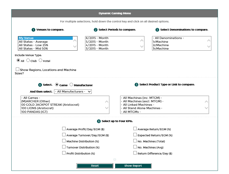Image resolution: width=229 pixels, height=174 pixels.
Task: Select the 3/2015 - Month period
Action: [113, 49]
